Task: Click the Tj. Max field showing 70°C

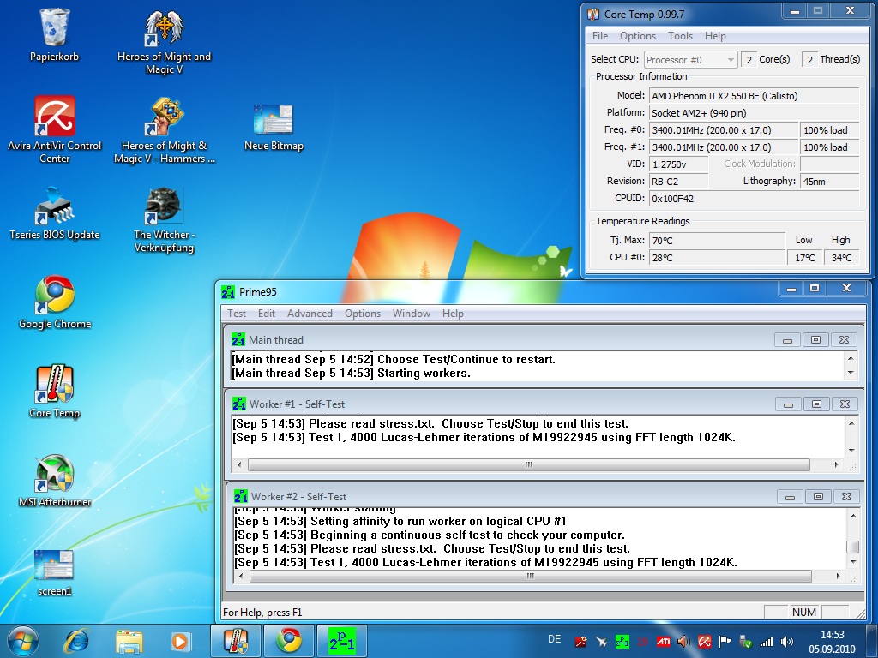Action: tap(718, 241)
